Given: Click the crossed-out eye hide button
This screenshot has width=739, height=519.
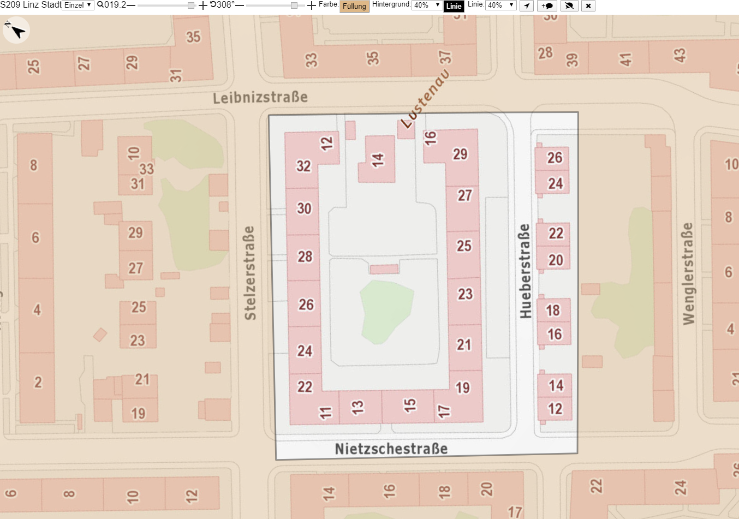Looking at the screenshot, I should pyautogui.click(x=569, y=5).
